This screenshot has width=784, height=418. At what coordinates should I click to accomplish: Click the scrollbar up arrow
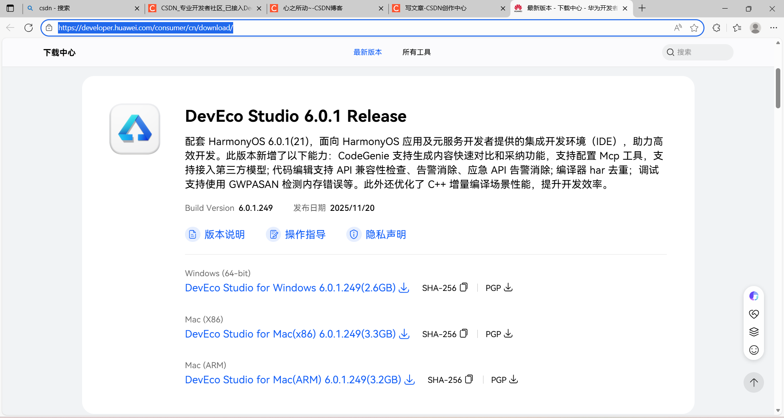point(778,42)
